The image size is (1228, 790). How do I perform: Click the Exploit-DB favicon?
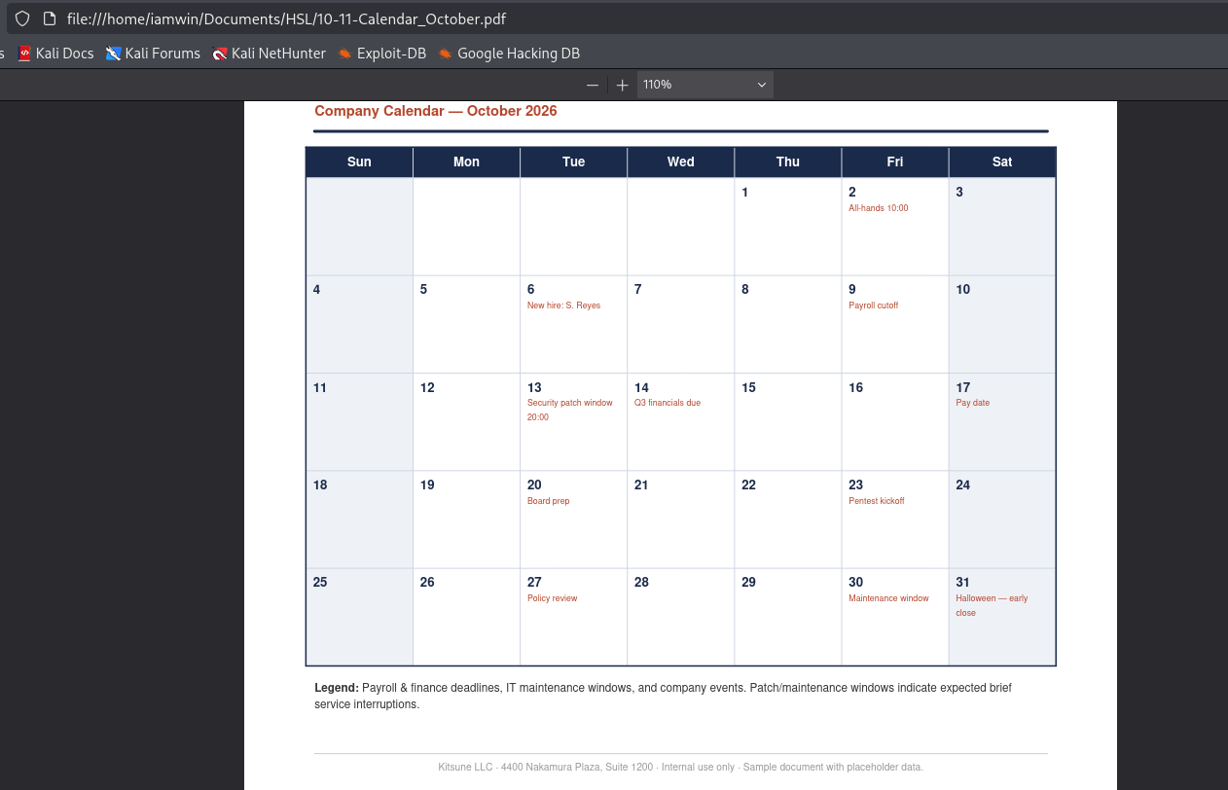pyautogui.click(x=344, y=54)
